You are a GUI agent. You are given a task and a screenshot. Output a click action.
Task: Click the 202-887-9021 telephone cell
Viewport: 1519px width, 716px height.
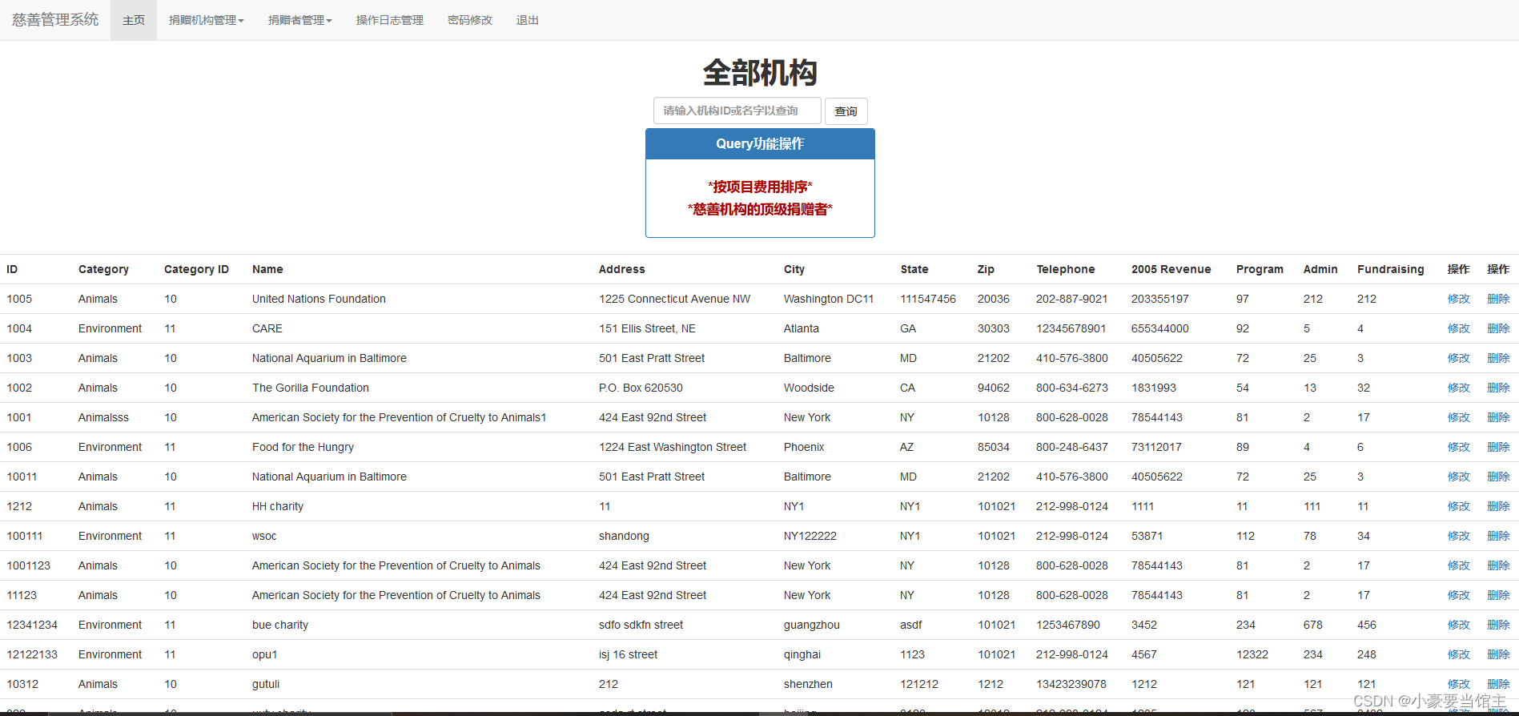1071,299
